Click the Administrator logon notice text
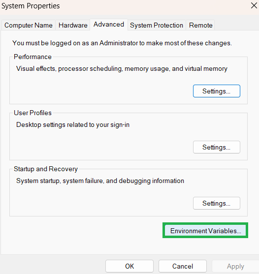Screen dimensions: 259x274 (122, 43)
